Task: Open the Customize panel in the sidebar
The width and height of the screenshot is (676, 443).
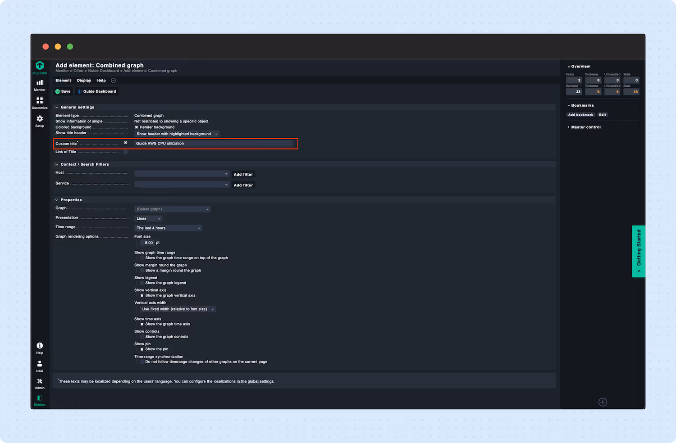Action: [40, 102]
